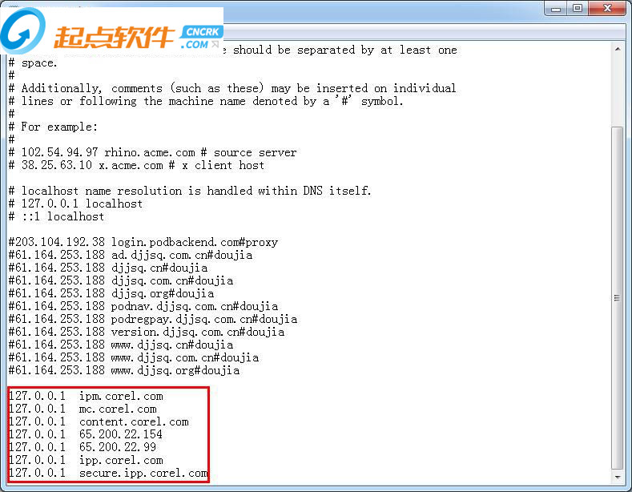
Task: Close the Notepad window
Action: (607, 9)
